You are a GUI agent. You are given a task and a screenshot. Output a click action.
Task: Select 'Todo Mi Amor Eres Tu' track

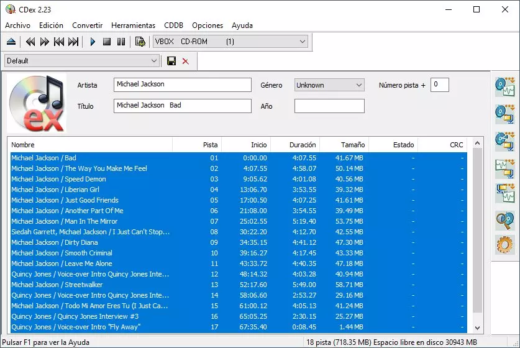(239, 306)
